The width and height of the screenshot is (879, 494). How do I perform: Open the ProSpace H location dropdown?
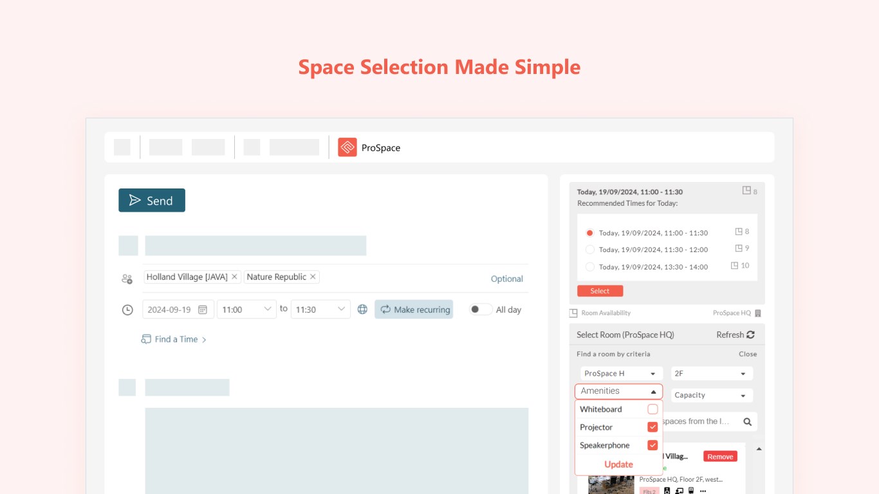coord(620,374)
